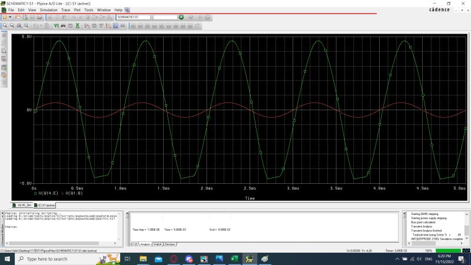Click the output log vertical scrollbar
Image resolution: width=471 pixels, height=265 pixels.
click(x=466, y=227)
